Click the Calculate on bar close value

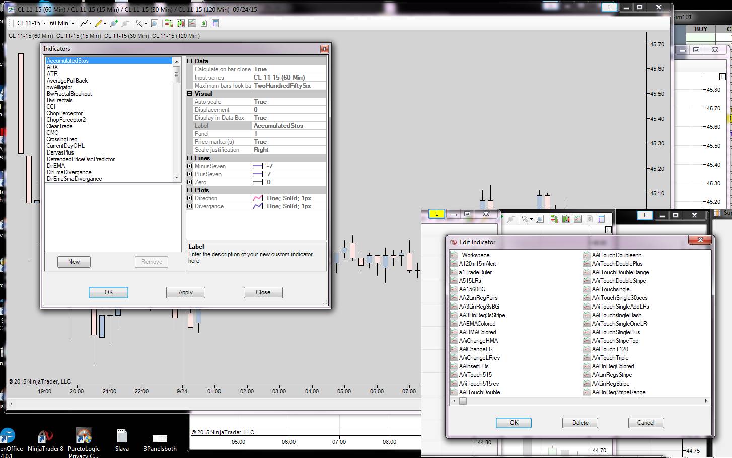[289, 69]
